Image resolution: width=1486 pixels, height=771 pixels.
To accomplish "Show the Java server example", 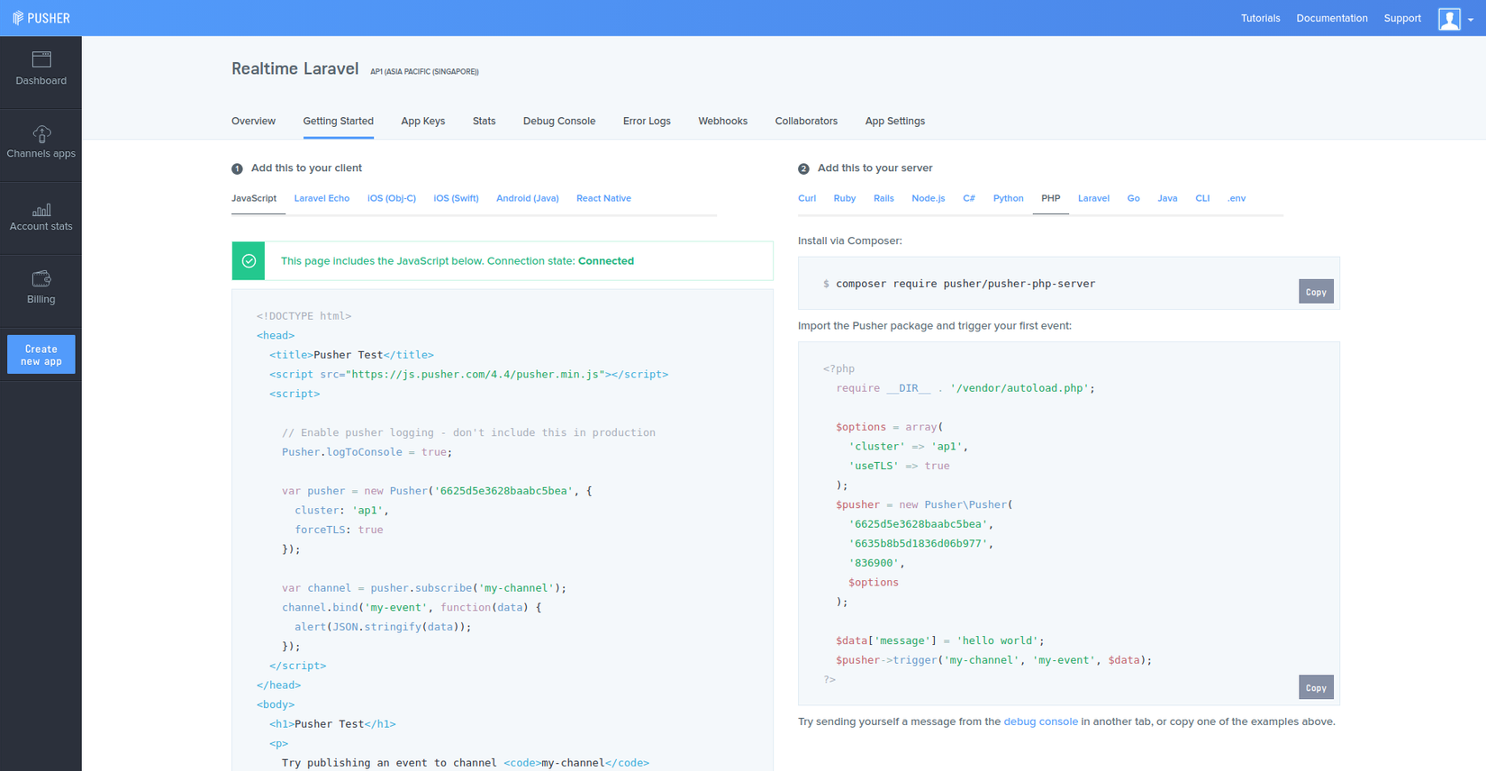I will [x=1167, y=198].
